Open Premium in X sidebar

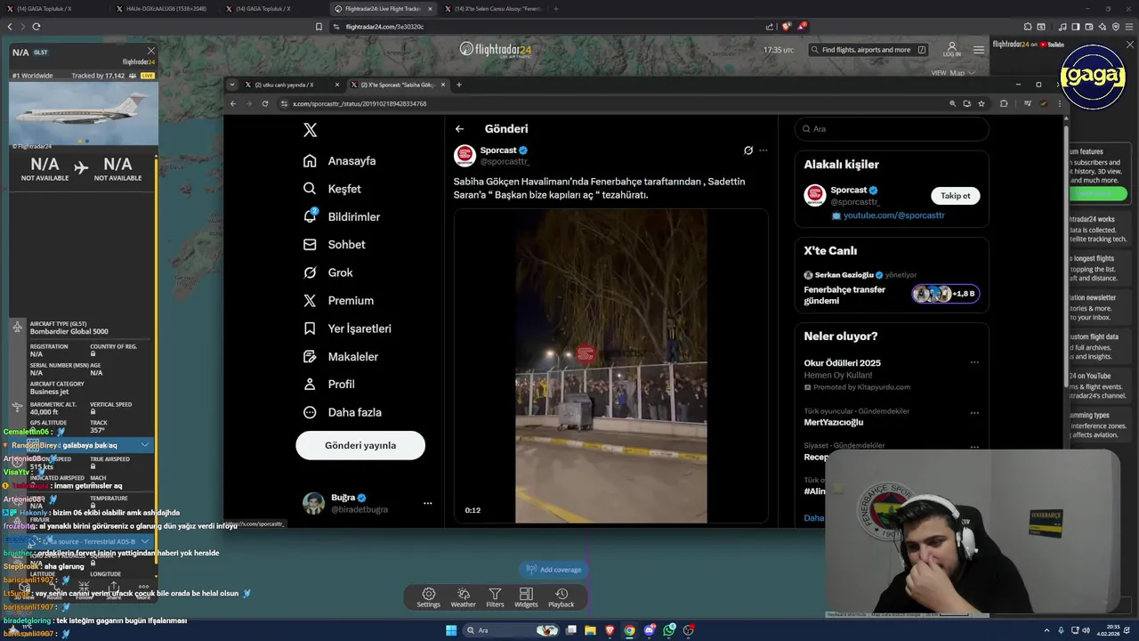click(x=338, y=301)
